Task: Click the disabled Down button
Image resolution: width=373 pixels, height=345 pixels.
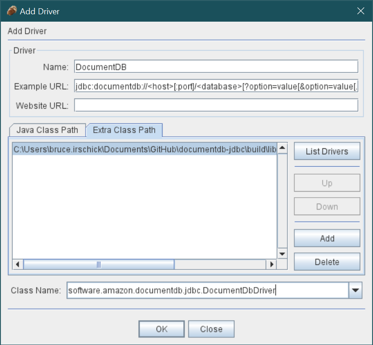Action: (x=327, y=206)
